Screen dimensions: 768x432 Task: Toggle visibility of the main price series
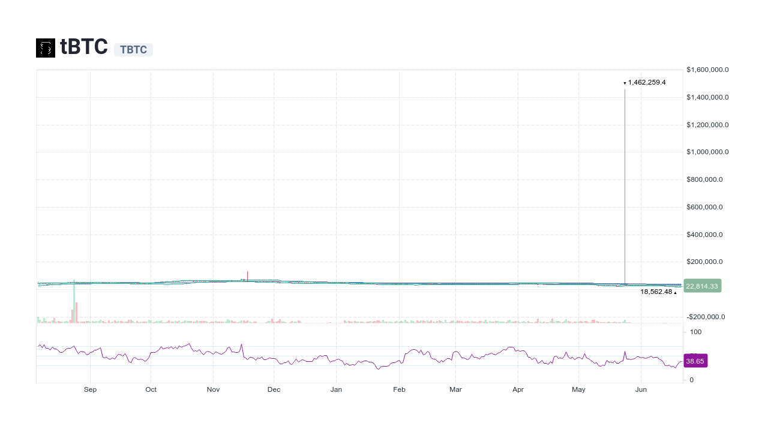[360, 283]
